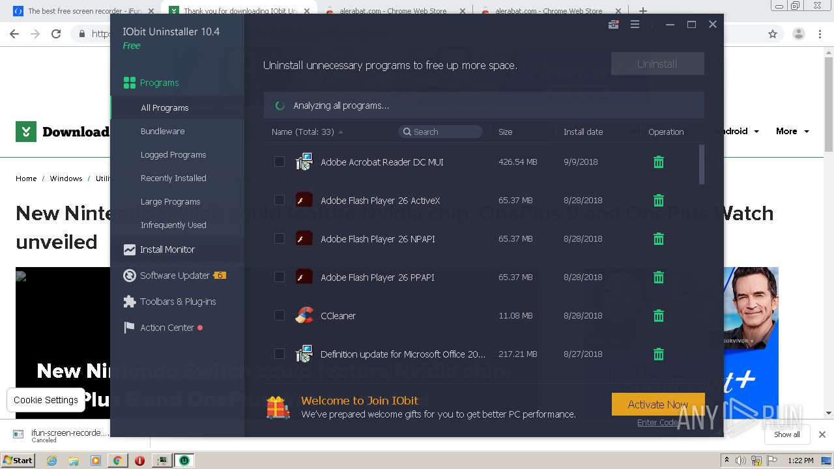The height and width of the screenshot is (469, 834).
Task: Click the Activate Now button
Action: click(658, 405)
